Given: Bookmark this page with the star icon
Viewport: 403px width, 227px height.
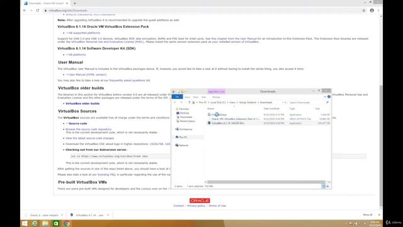Looking at the screenshot, I should [364, 11].
